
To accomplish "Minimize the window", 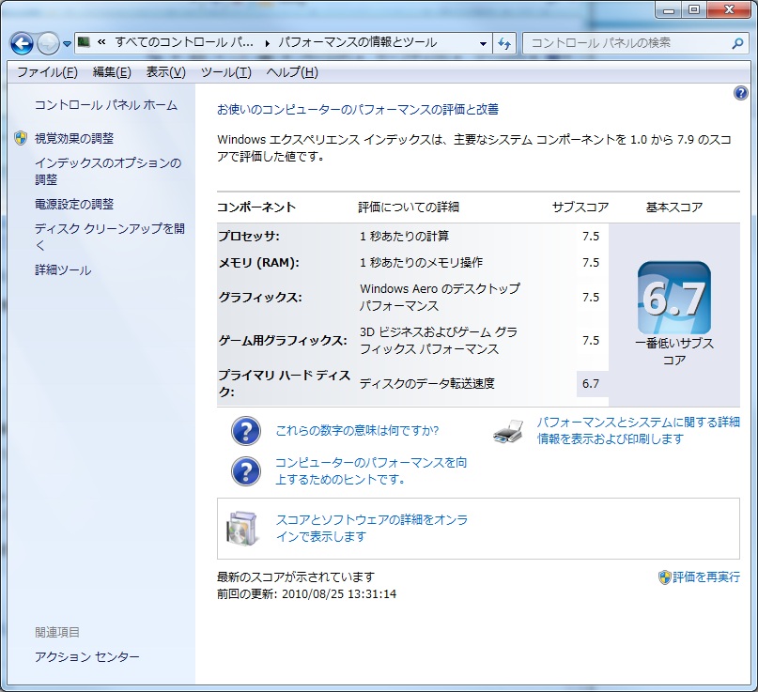I will click(669, 10).
